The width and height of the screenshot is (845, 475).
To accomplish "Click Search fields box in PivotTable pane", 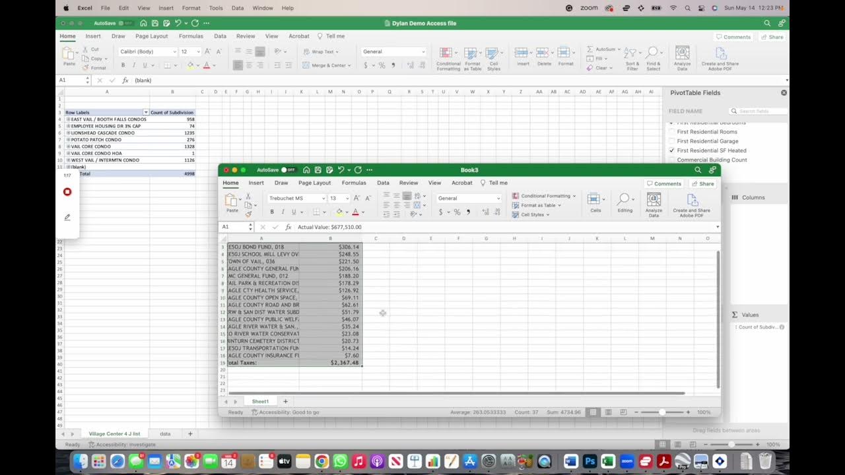I will pos(758,111).
